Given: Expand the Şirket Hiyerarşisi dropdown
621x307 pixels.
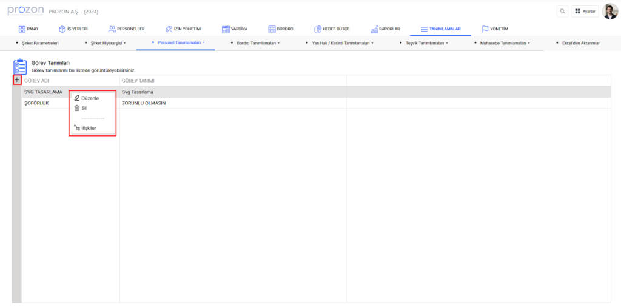Looking at the screenshot, I should [107, 43].
